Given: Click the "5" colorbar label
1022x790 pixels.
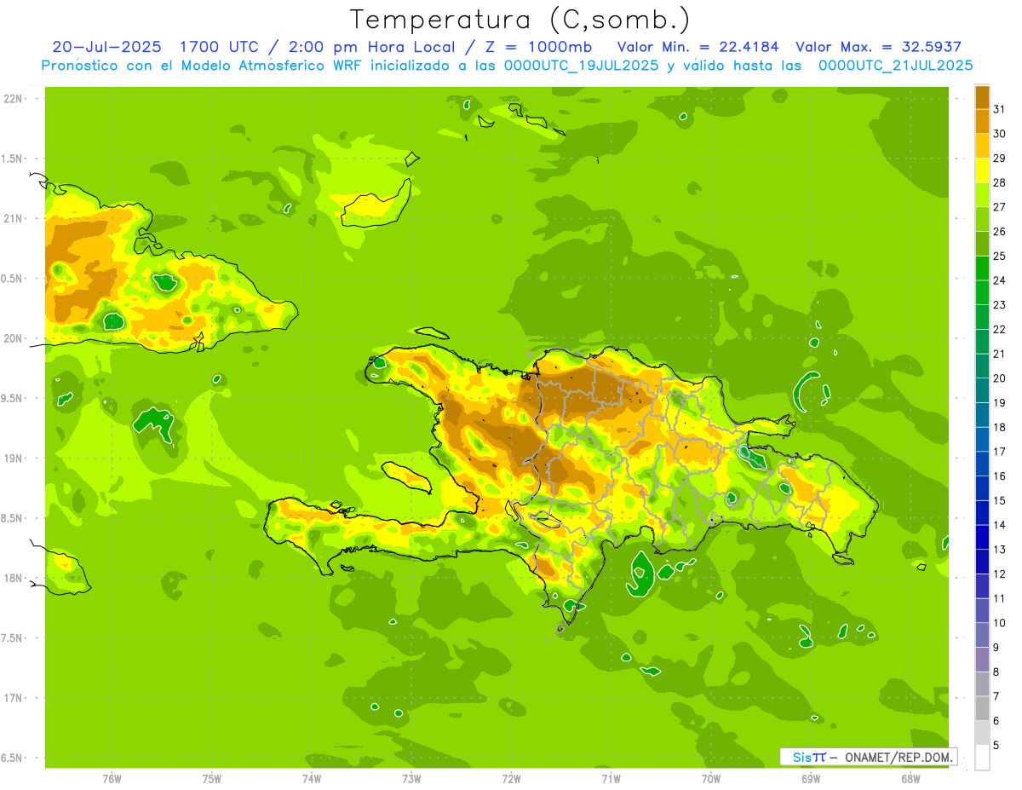Looking at the screenshot, I should pyautogui.click(x=996, y=745).
